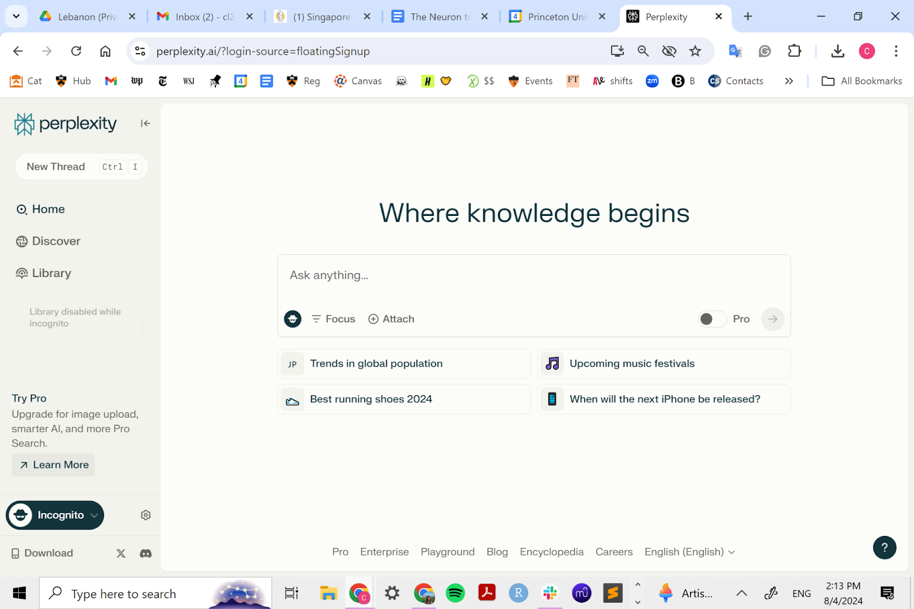
Task: Open the tab search dropdown
Action: coord(16,17)
